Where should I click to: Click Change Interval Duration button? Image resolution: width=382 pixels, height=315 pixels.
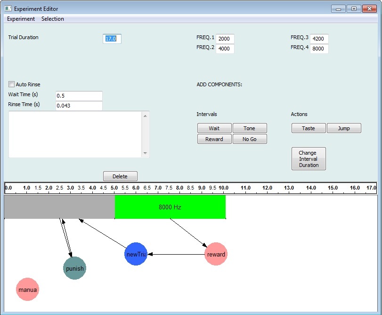(x=309, y=159)
